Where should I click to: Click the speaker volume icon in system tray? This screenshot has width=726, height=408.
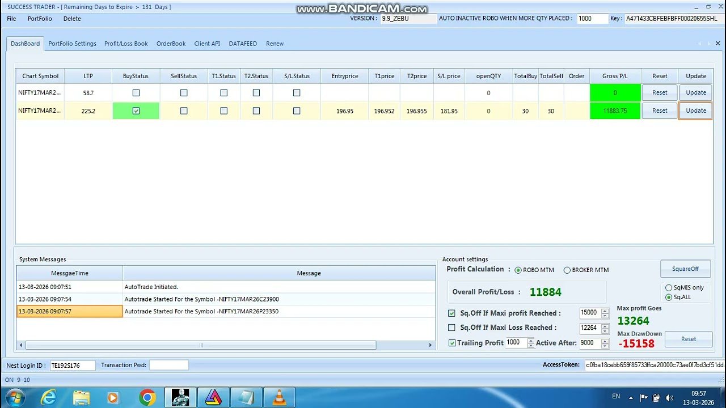(x=670, y=396)
